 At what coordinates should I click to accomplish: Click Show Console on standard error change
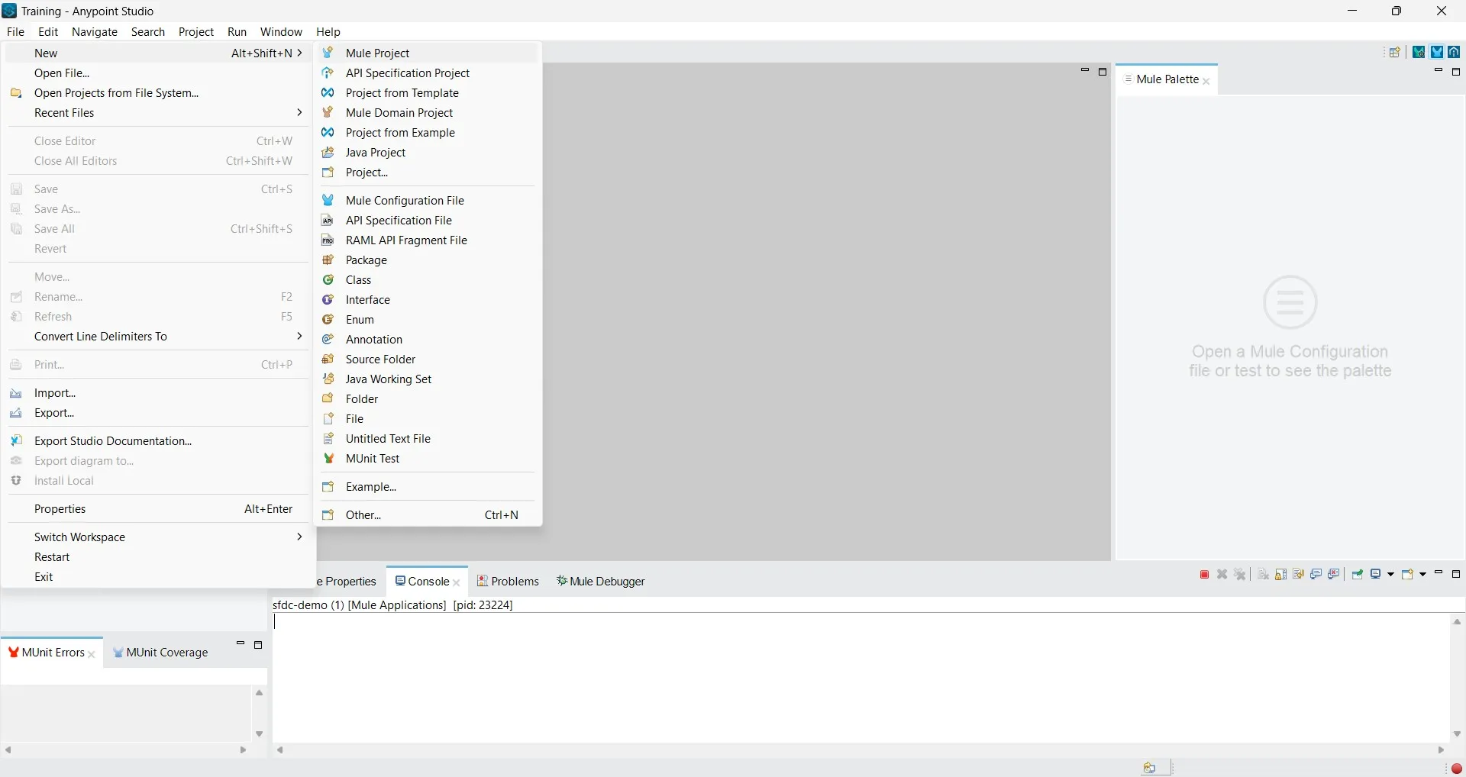click(x=1335, y=575)
